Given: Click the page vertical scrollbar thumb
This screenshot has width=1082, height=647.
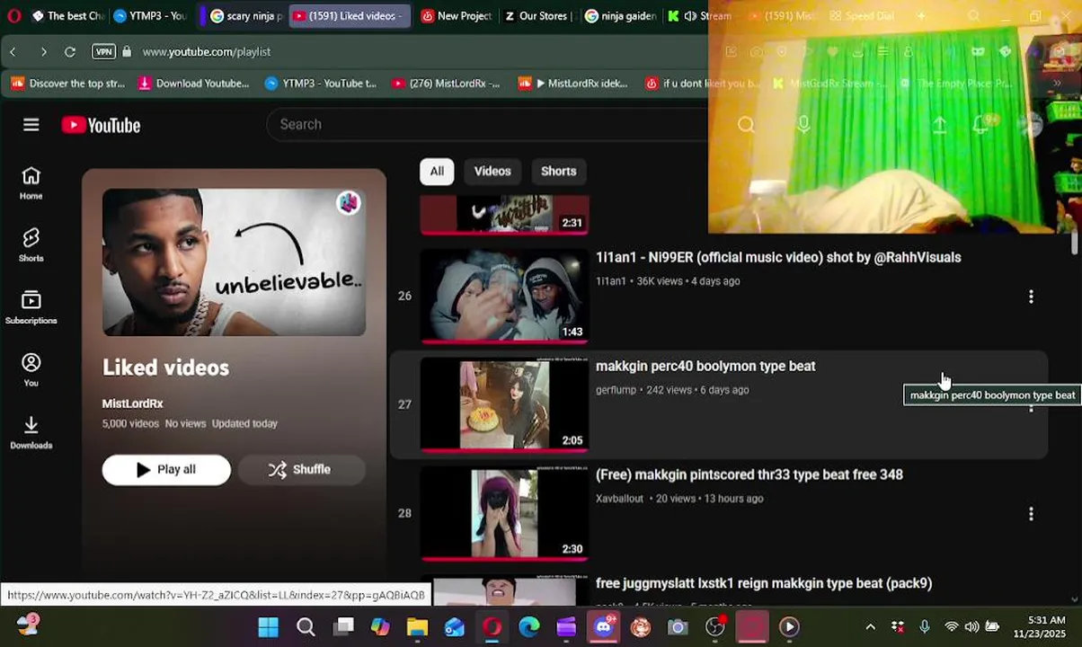Looking at the screenshot, I should coord(1074,243).
